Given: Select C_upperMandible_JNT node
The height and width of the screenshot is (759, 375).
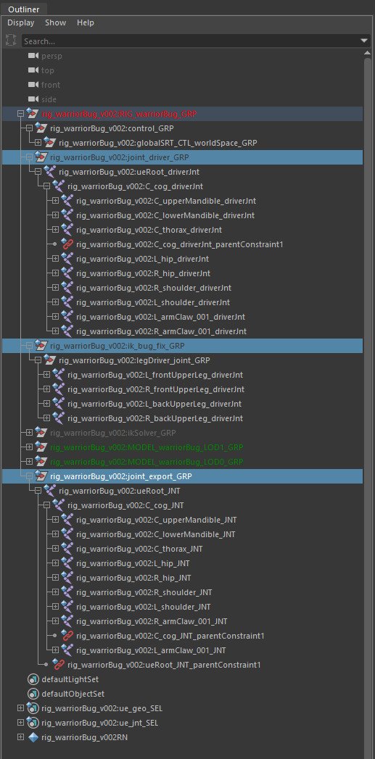Looking at the screenshot, I should click(x=157, y=520).
